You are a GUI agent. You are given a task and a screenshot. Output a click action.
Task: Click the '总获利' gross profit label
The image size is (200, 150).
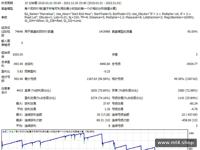click(29, 64)
